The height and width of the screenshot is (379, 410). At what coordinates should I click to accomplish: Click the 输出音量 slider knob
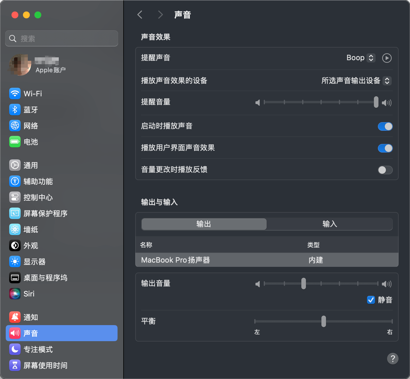coord(303,284)
